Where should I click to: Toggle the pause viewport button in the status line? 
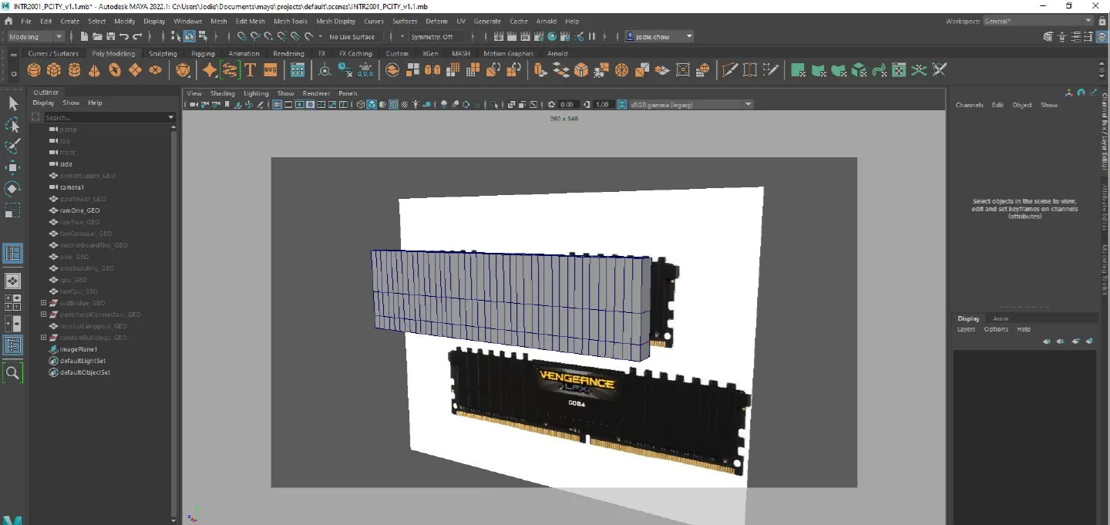(592, 36)
